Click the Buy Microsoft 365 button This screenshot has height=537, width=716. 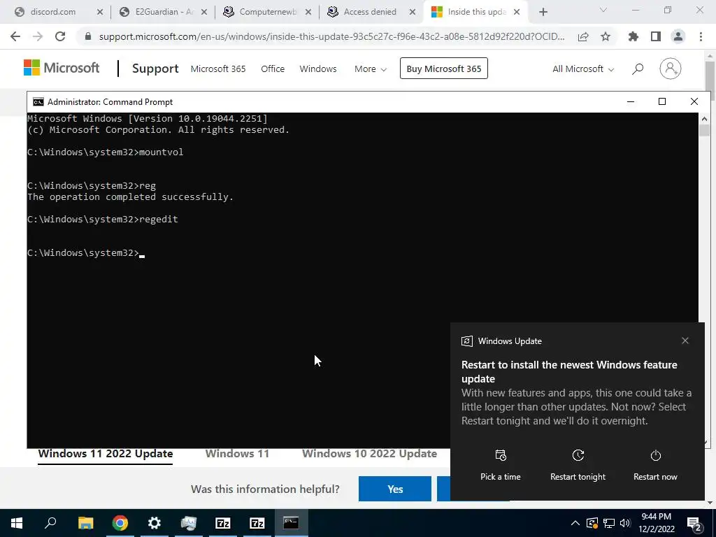[x=444, y=69]
